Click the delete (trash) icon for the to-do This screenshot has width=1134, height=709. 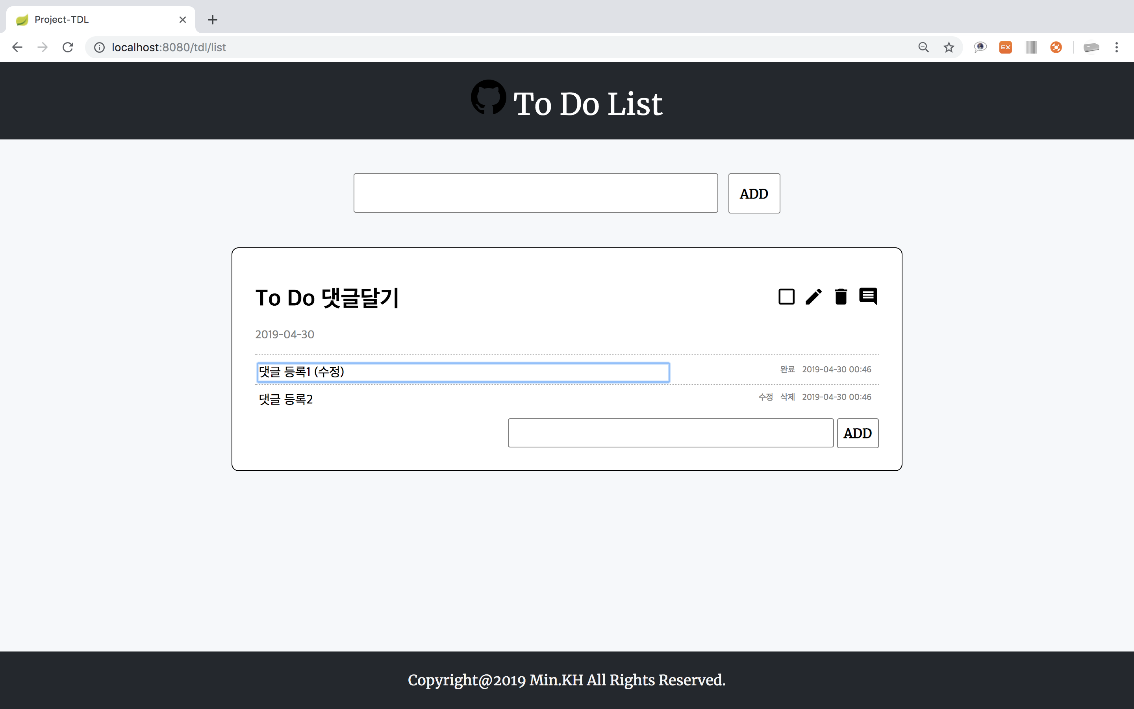click(x=841, y=297)
